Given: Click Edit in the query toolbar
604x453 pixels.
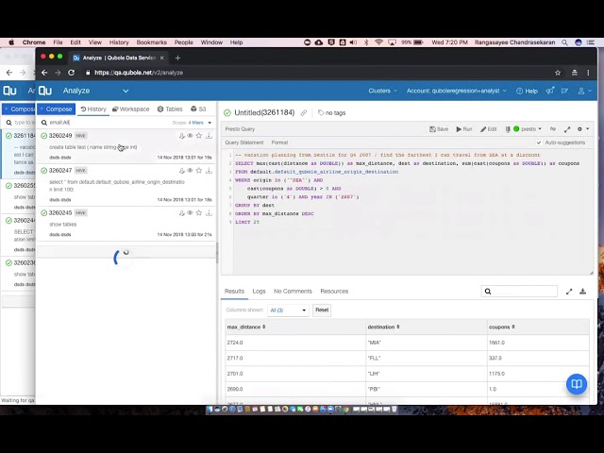Looking at the screenshot, I should tap(489, 129).
